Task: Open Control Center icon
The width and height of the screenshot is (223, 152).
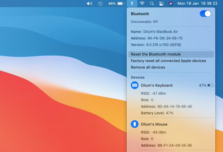Action: pos(161,4)
